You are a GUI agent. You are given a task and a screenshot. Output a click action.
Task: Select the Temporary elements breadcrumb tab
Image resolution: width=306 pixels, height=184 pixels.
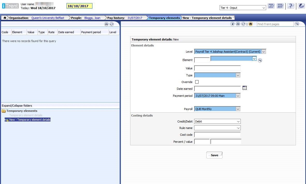point(164,18)
